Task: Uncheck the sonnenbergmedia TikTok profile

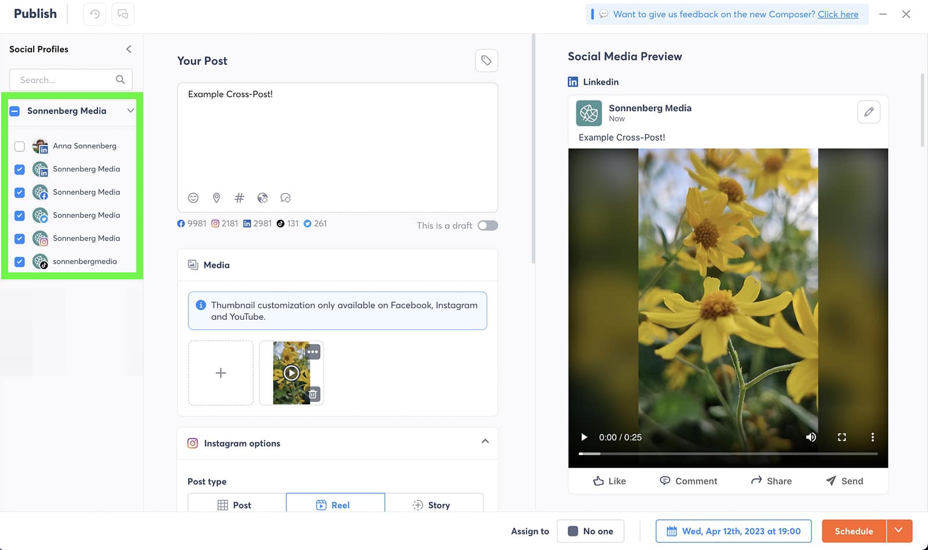Action: coord(20,262)
